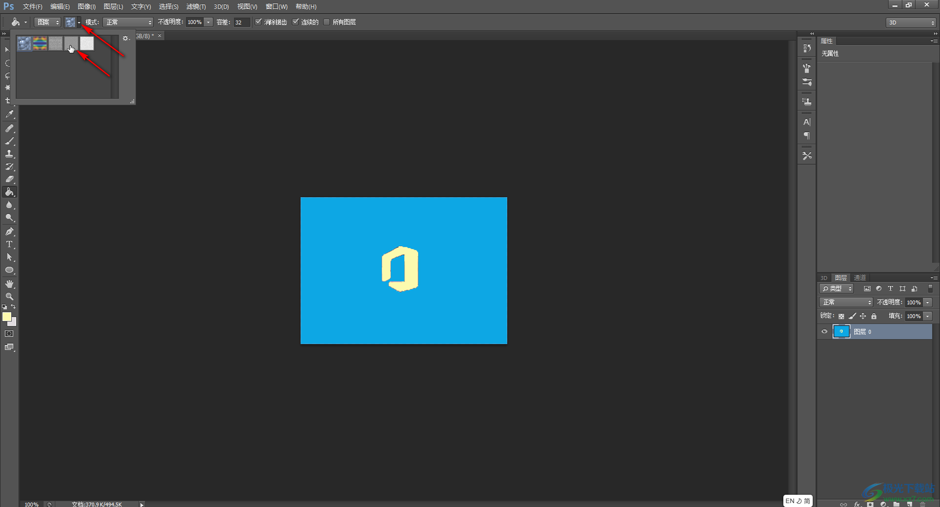This screenshot has width=940, height=507.
Task: Select the Brush tool
Action: tap(9, 141)
